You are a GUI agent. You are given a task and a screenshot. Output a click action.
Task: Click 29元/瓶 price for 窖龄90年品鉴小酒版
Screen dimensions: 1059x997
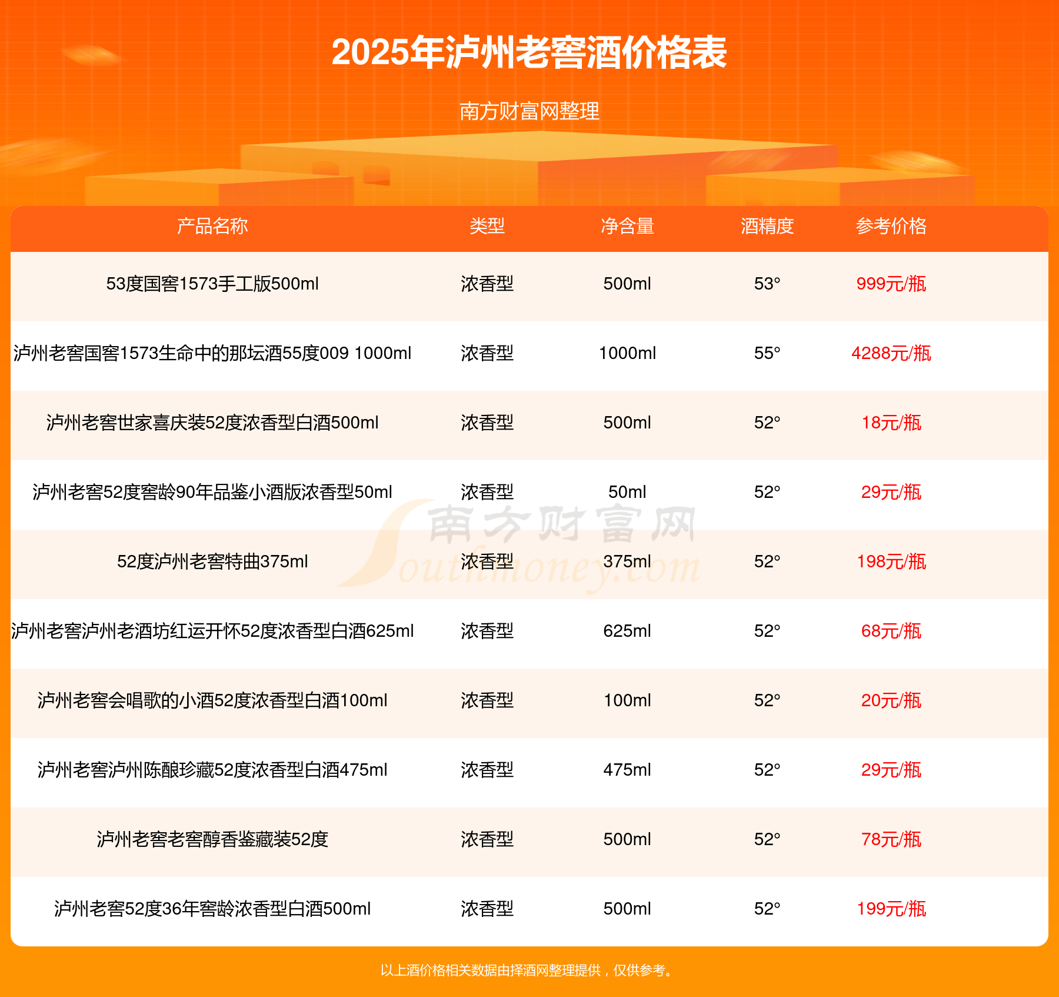[x=891, y=492]
